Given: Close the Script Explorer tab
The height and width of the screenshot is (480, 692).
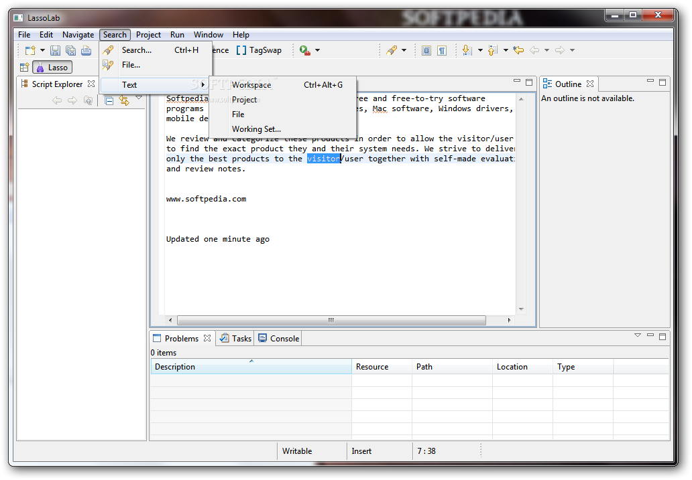Looking at the screenshot, I should click(91, 84).
